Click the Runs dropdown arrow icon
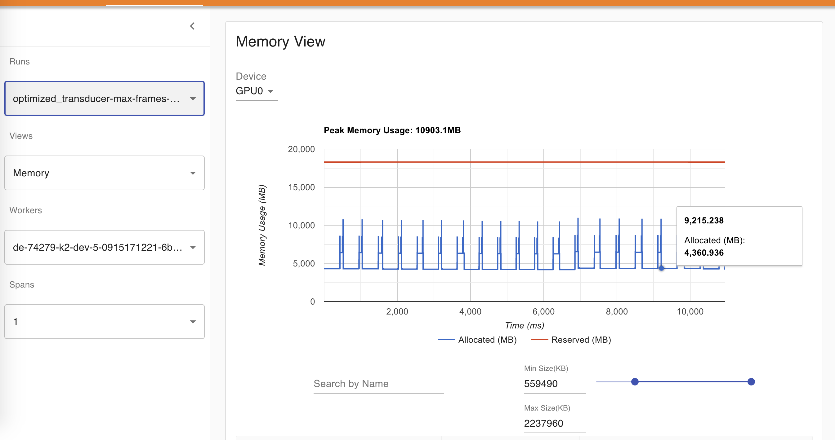Viewport: 835px width, 440px height. (x=193, y=99)
